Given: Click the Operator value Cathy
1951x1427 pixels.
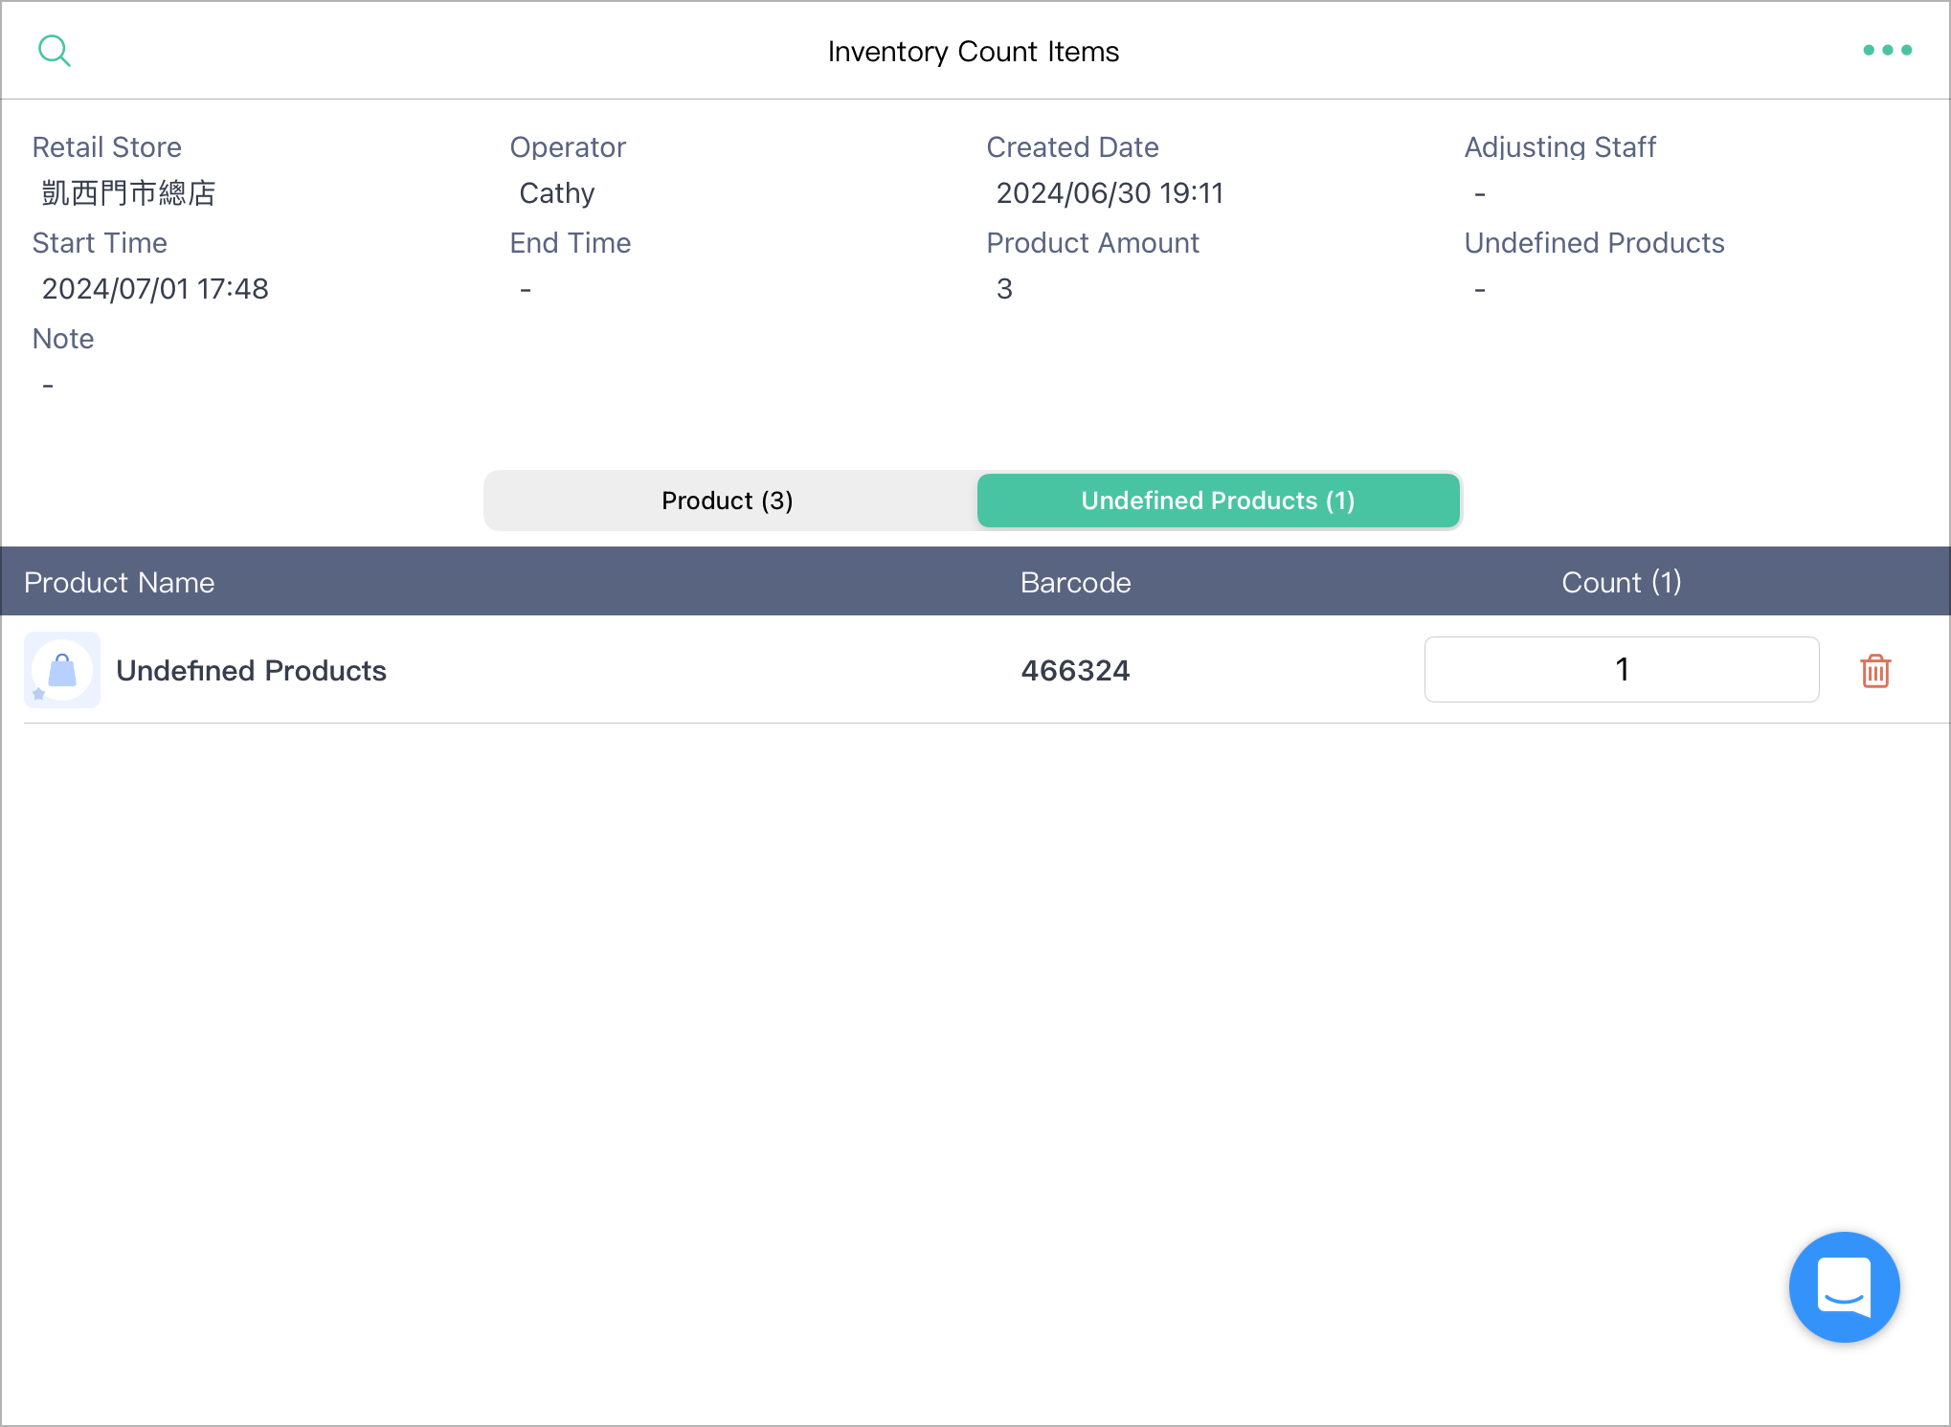Looking at the screenshot, I should [x=557, y=193].
